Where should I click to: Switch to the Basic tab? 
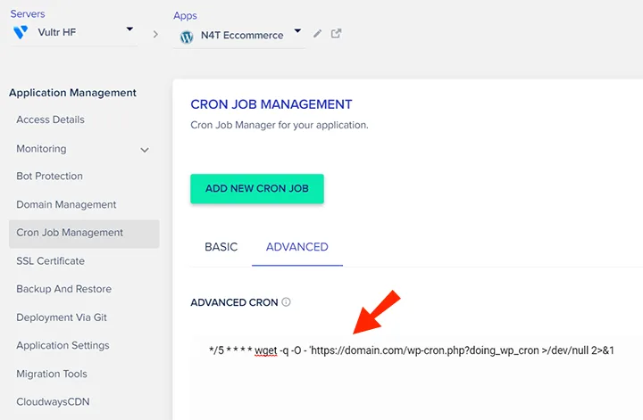[x=221, y=247]
